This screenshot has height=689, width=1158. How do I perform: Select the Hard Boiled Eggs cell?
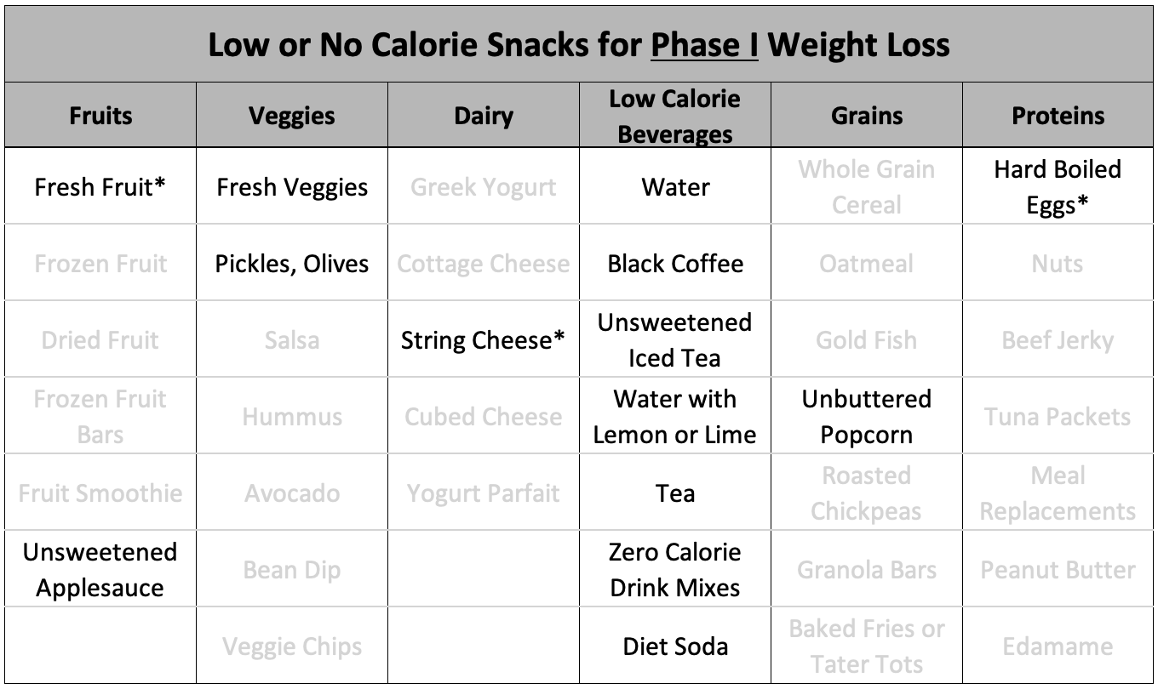[x=1058, y=187]
